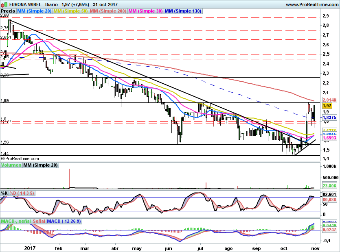Click the %K stochastic label
The height and width of the screenshot is (252, 340).
4,193
